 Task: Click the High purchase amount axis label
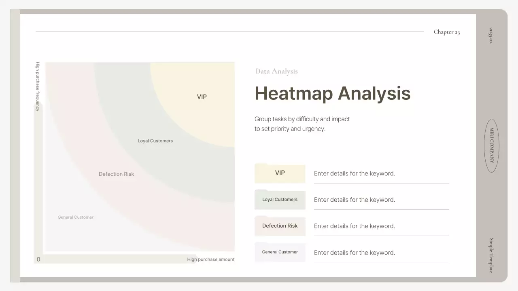(210, 259)
